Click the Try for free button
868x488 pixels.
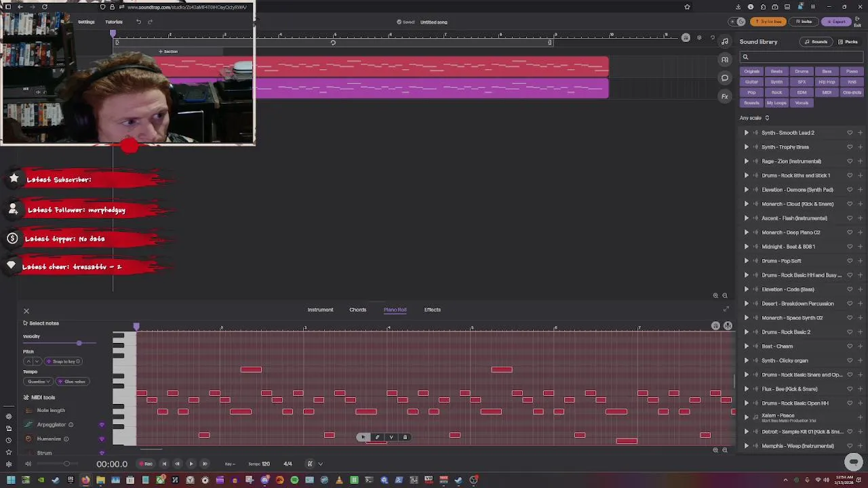pos(768,22)
